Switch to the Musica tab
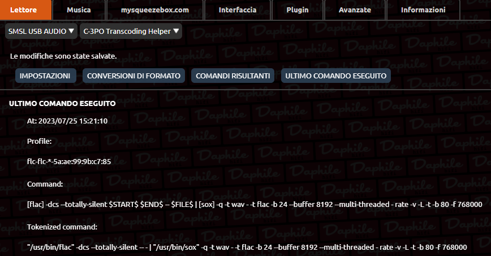This screenshot has height=256, width=491. click(x=79, y=10)
